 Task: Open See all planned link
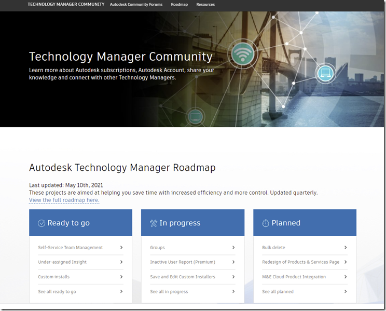point(278,292)
